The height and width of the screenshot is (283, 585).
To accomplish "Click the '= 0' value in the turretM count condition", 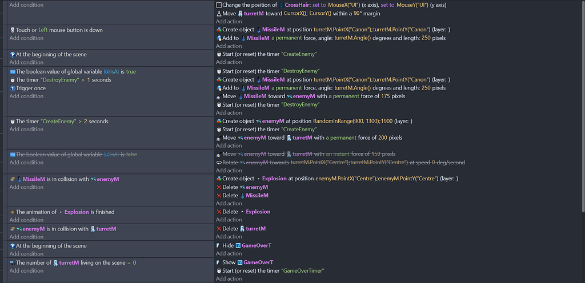I will [132, 263].
